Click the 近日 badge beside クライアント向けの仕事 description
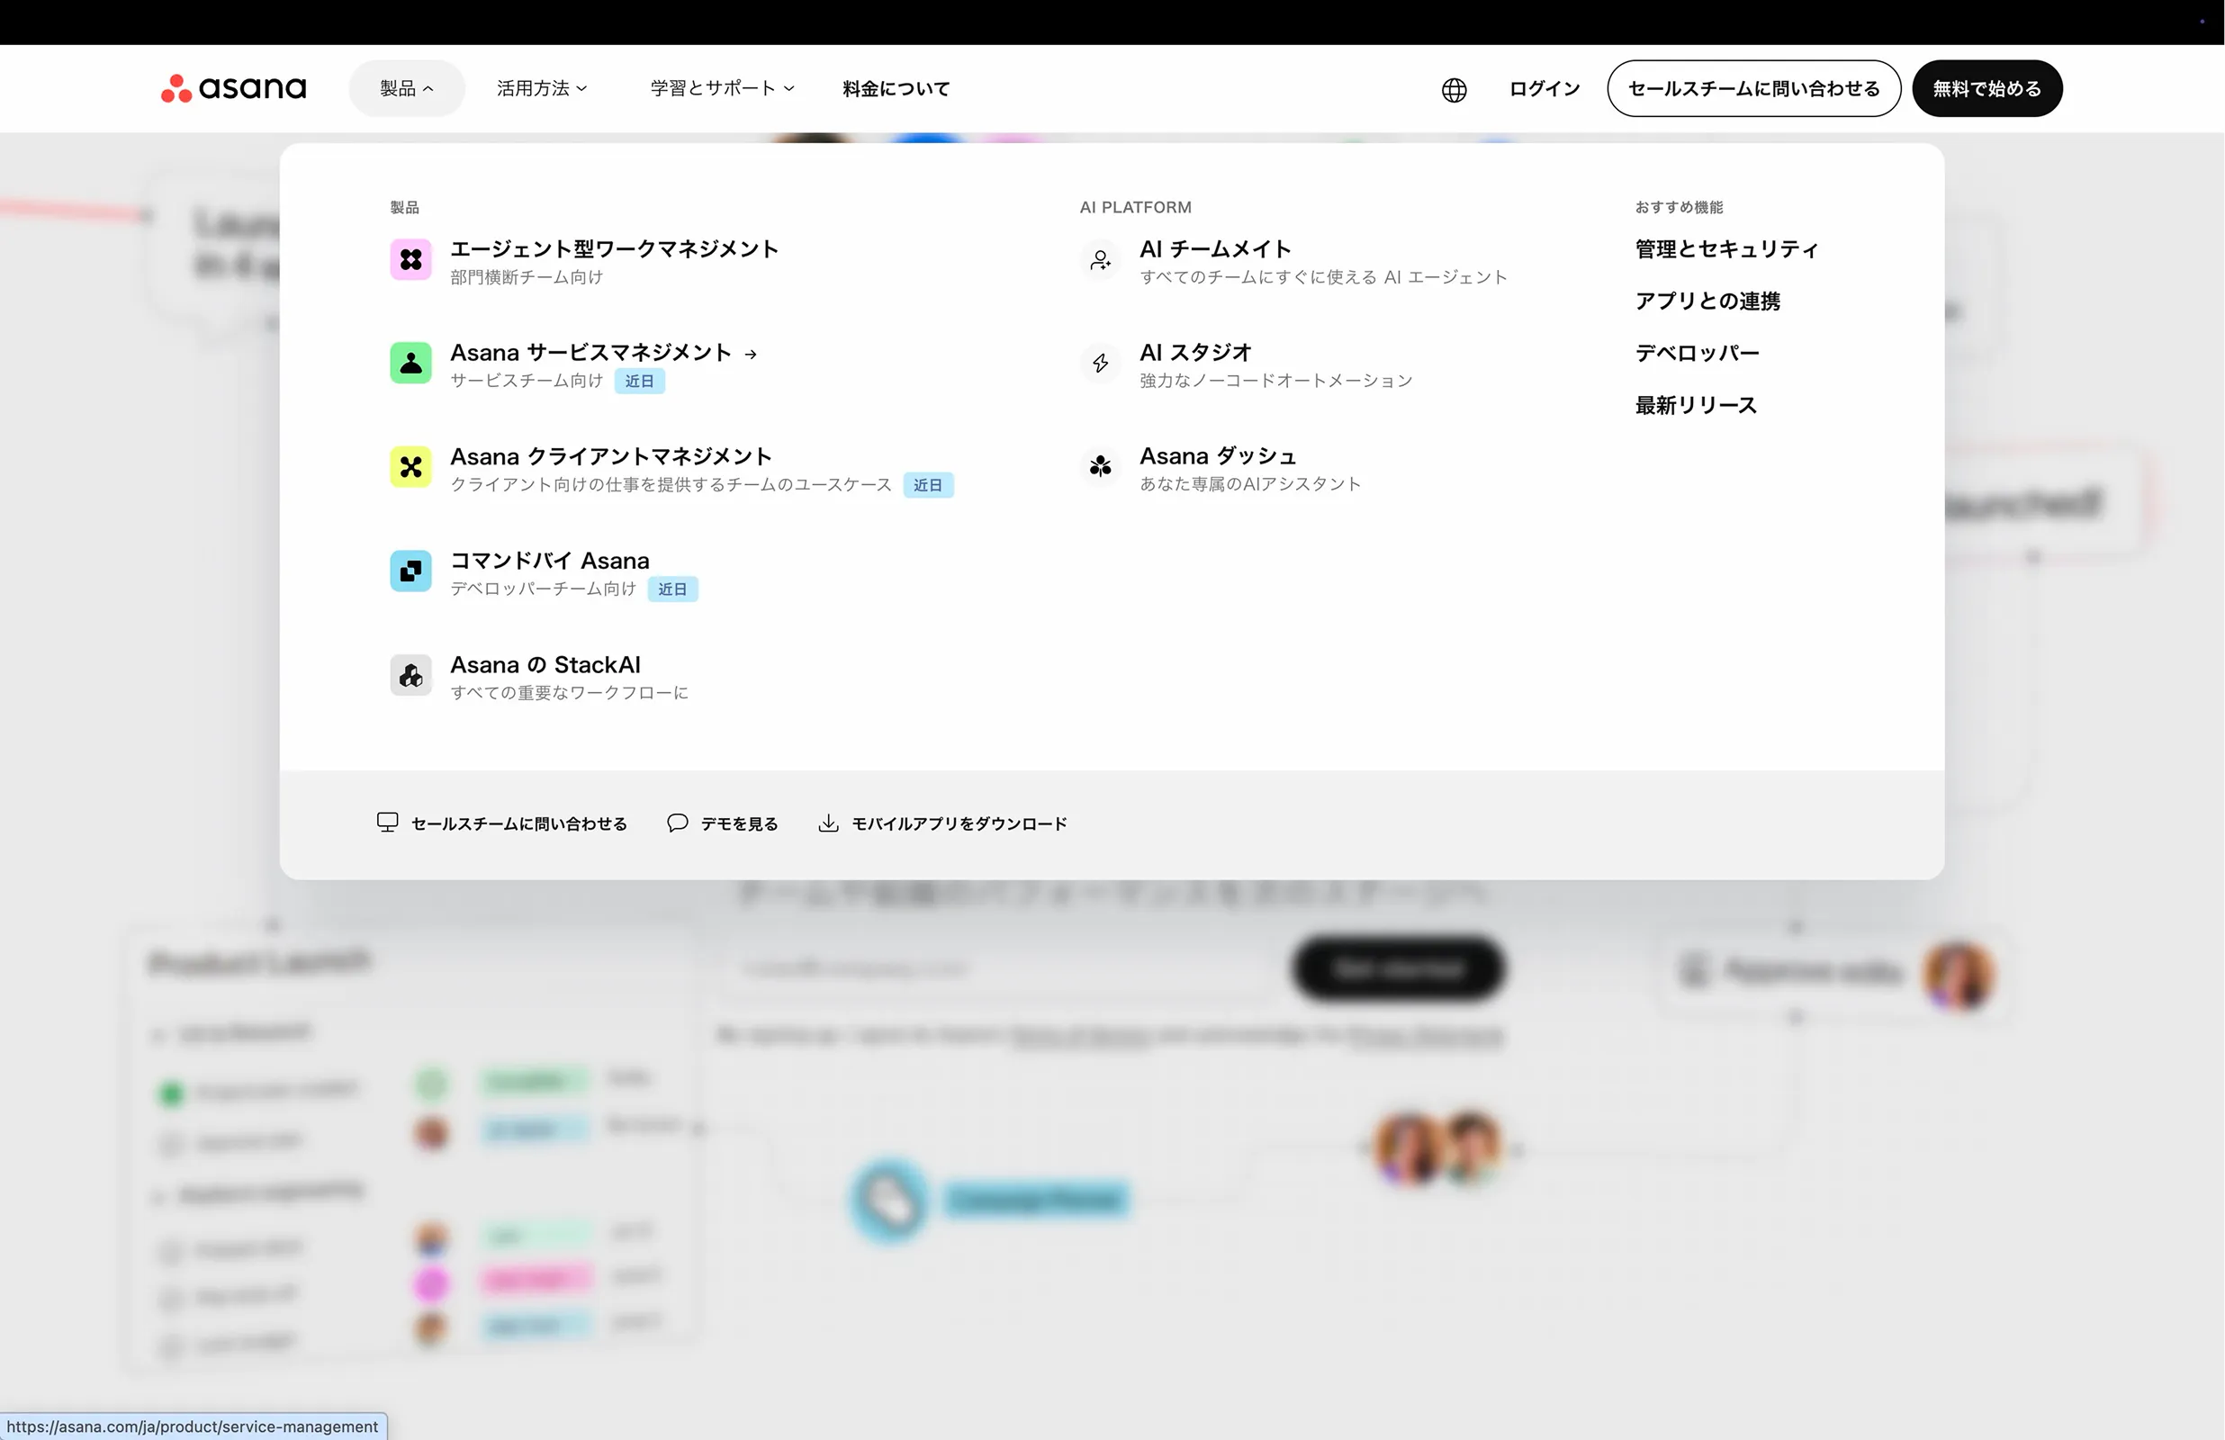The width and height of the screenshot is (2225, 1440). point(927,485)
